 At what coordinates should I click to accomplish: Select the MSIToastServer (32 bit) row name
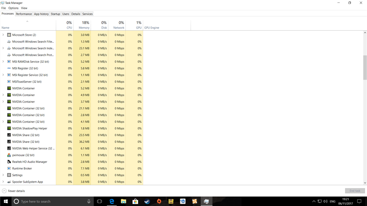[27, 82]
